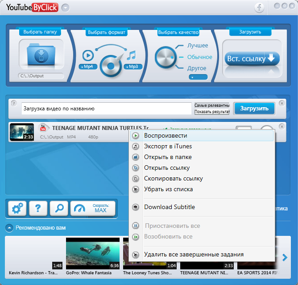Open The Looney Tunes Show recommended title
Screen dimensions: 298x285
pos(147,273)
